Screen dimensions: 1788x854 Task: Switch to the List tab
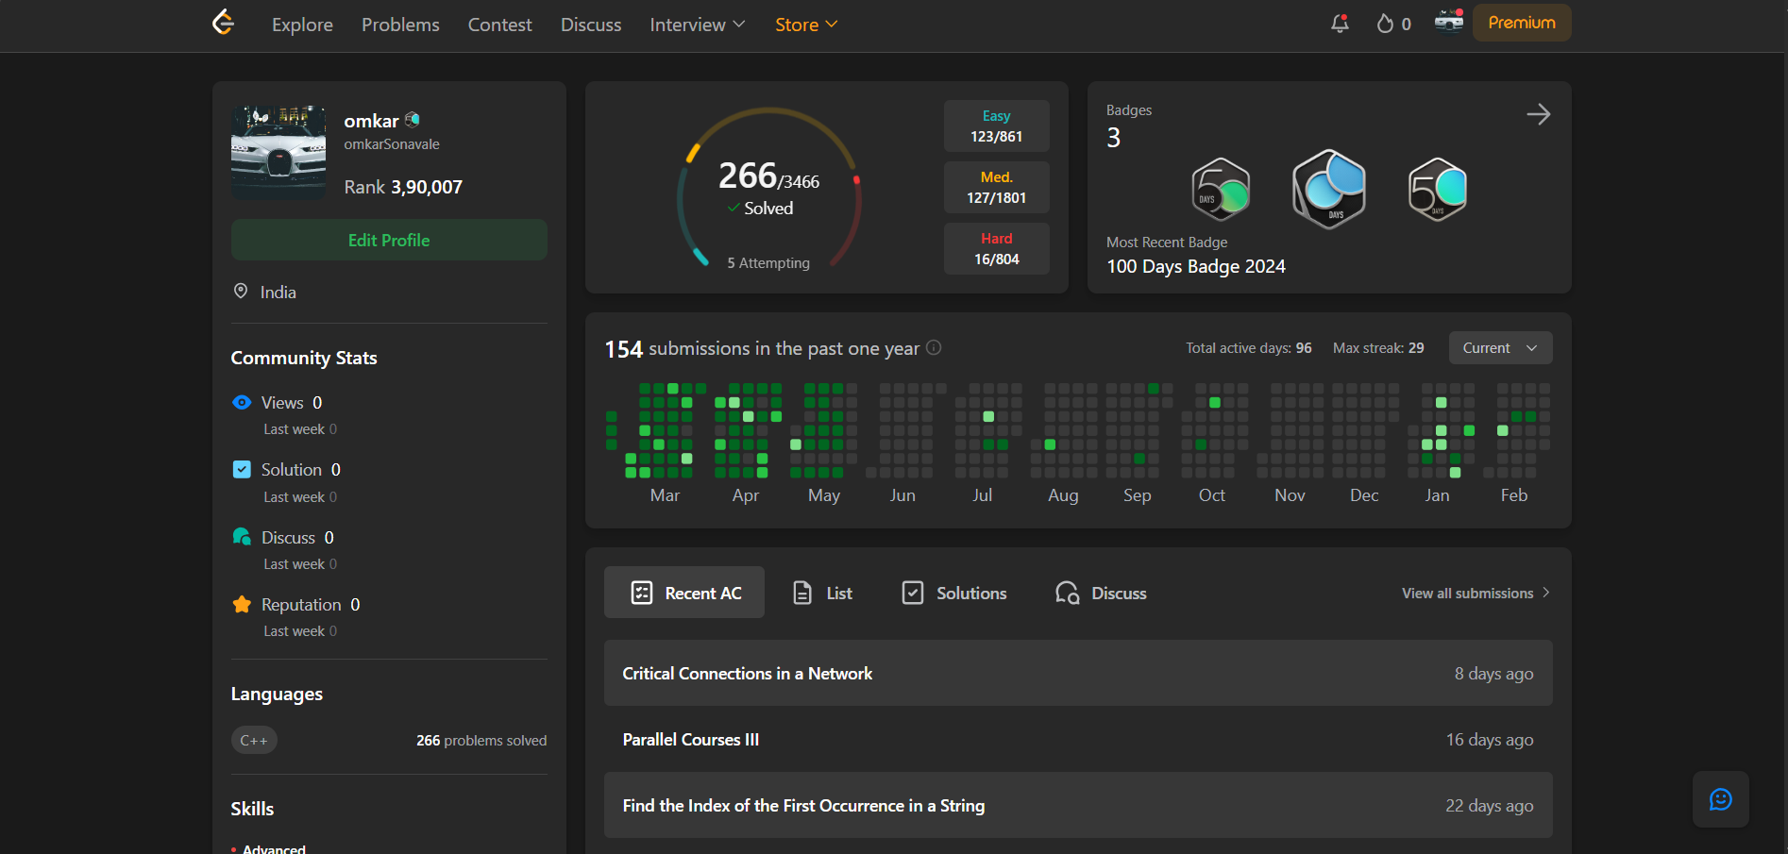point(823,593)
